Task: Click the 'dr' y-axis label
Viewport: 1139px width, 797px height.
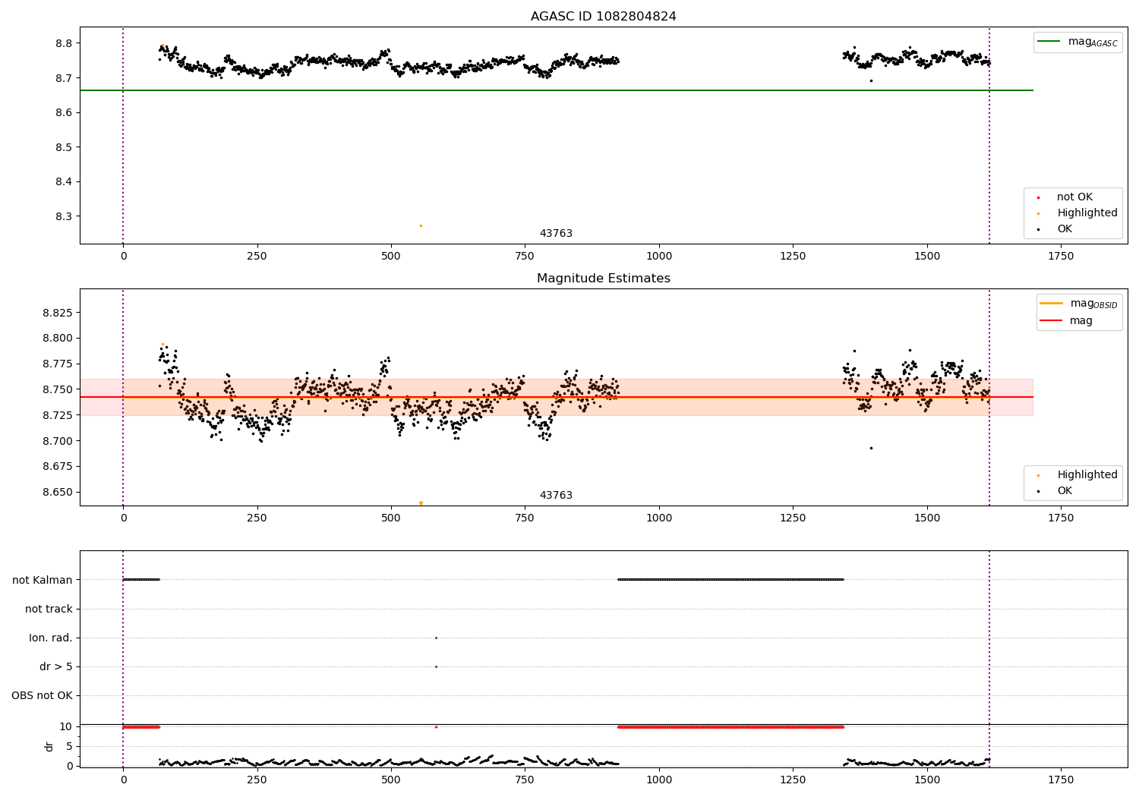Action: 49,746
